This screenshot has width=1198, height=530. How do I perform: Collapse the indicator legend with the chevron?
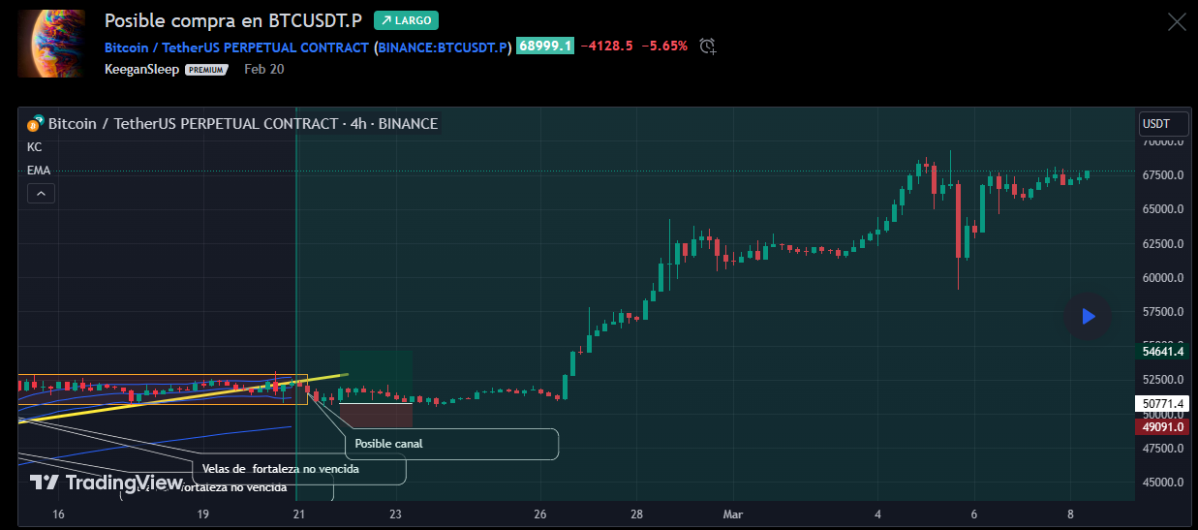click(x=41, y=194)
